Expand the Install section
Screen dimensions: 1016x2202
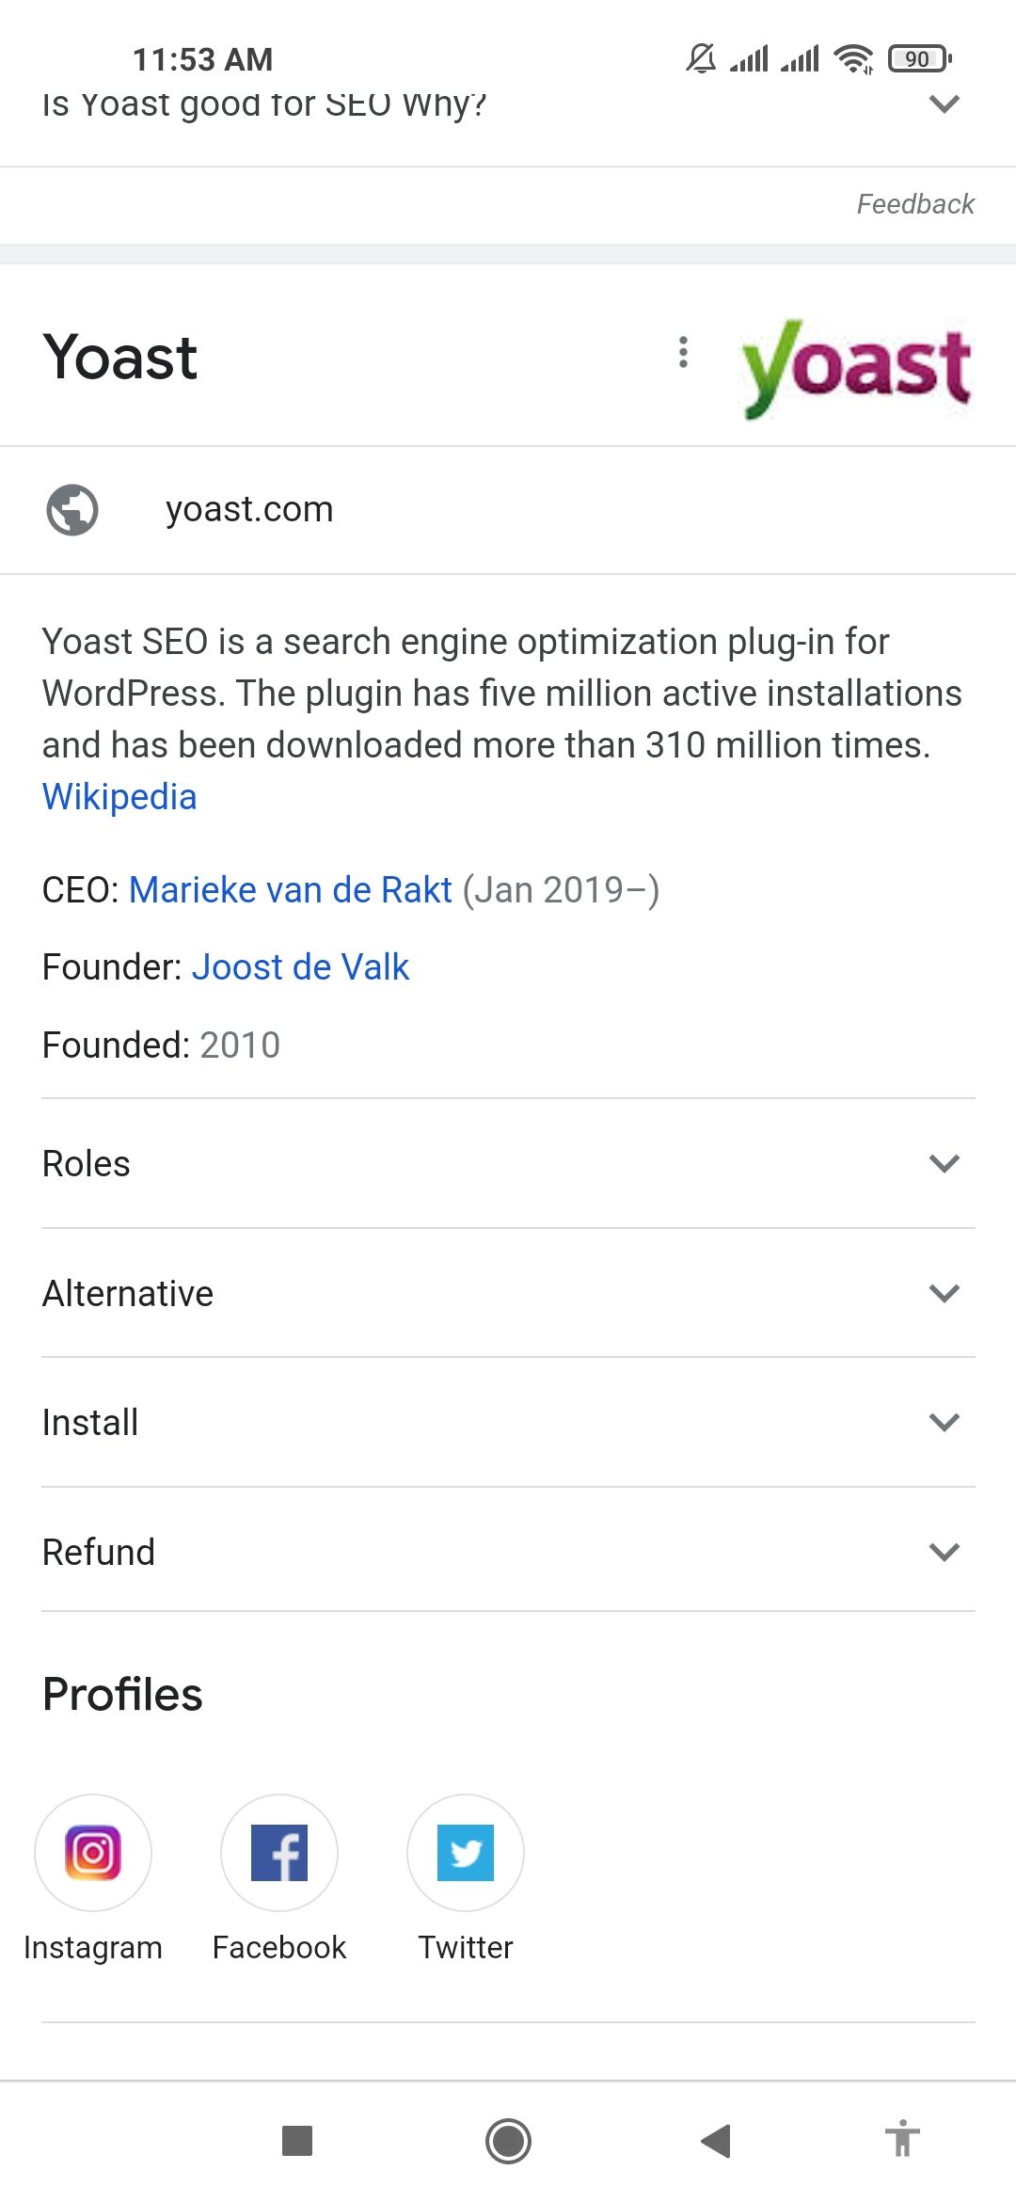click(x=945, y=1421)
